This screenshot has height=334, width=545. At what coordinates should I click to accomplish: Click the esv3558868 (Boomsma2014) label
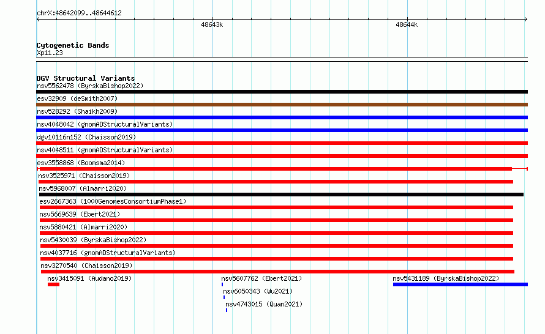click(x=81, y=163)
